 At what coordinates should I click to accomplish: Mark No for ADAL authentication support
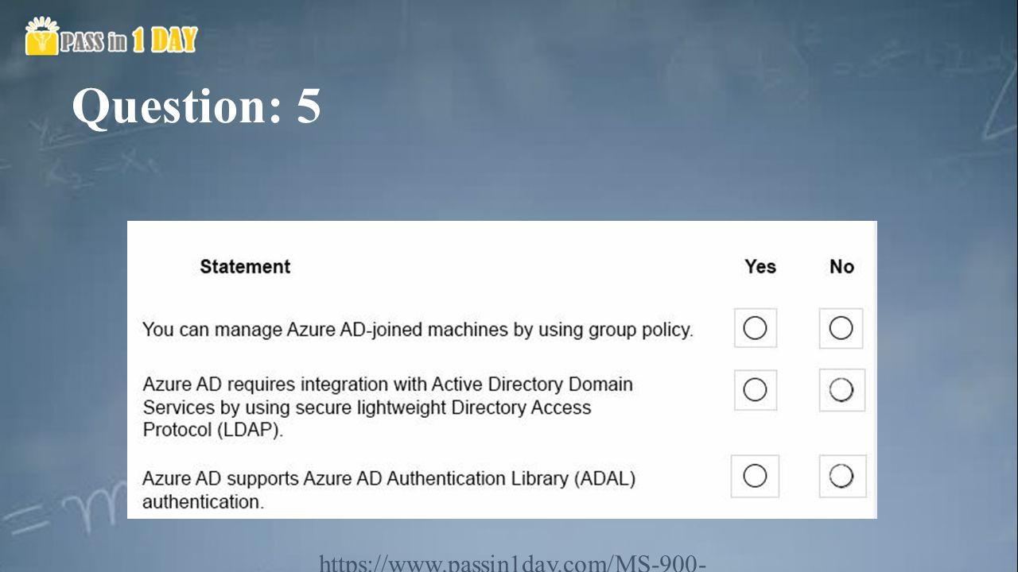841,476
